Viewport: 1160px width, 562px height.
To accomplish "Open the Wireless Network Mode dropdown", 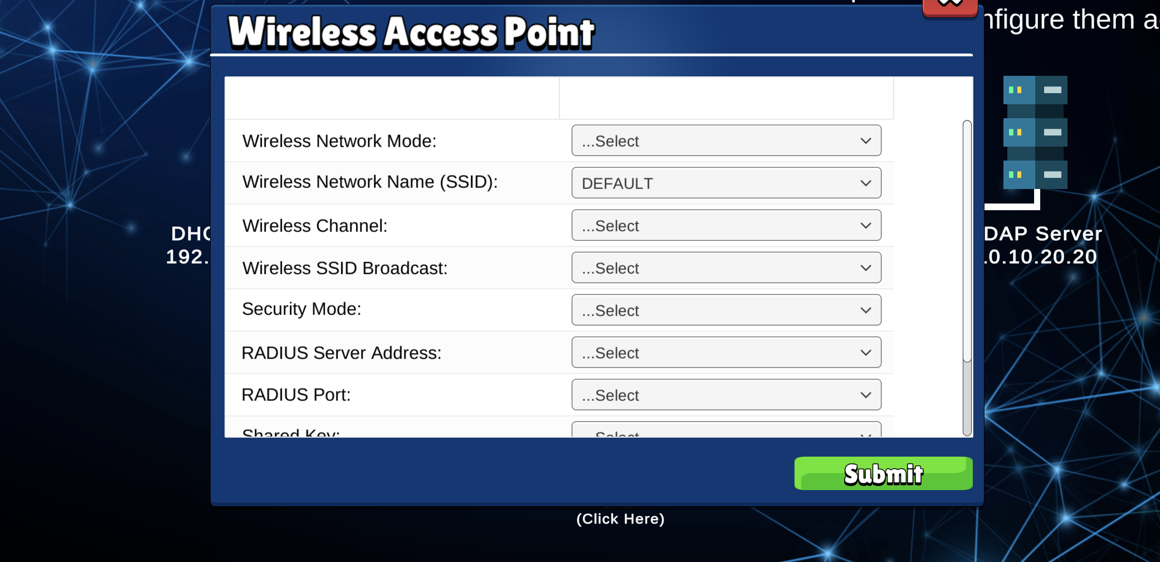I will [726, 140].
